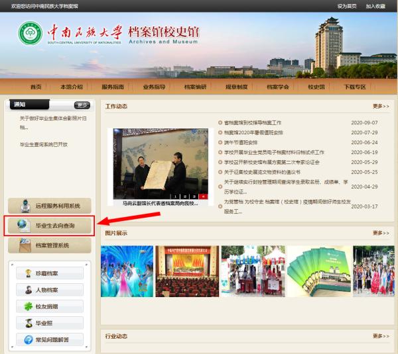Open 校友捐赠 clover button
Image resolution: width=398 pixels, height=354 pixels.
[x=49, y=306]
